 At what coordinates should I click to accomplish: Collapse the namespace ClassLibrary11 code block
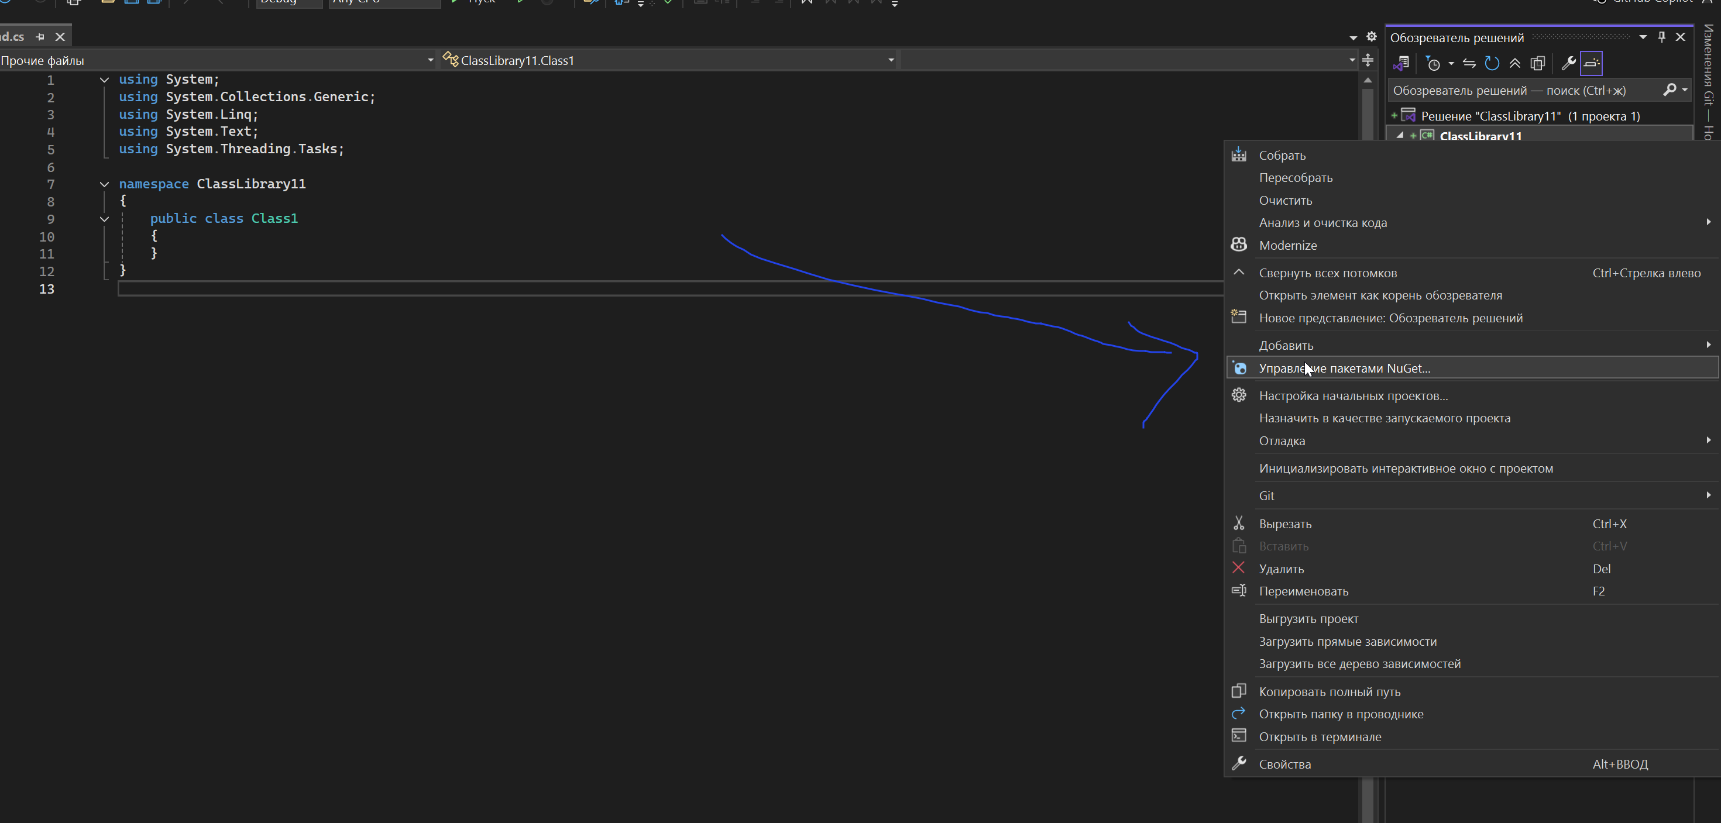[104, 184]
